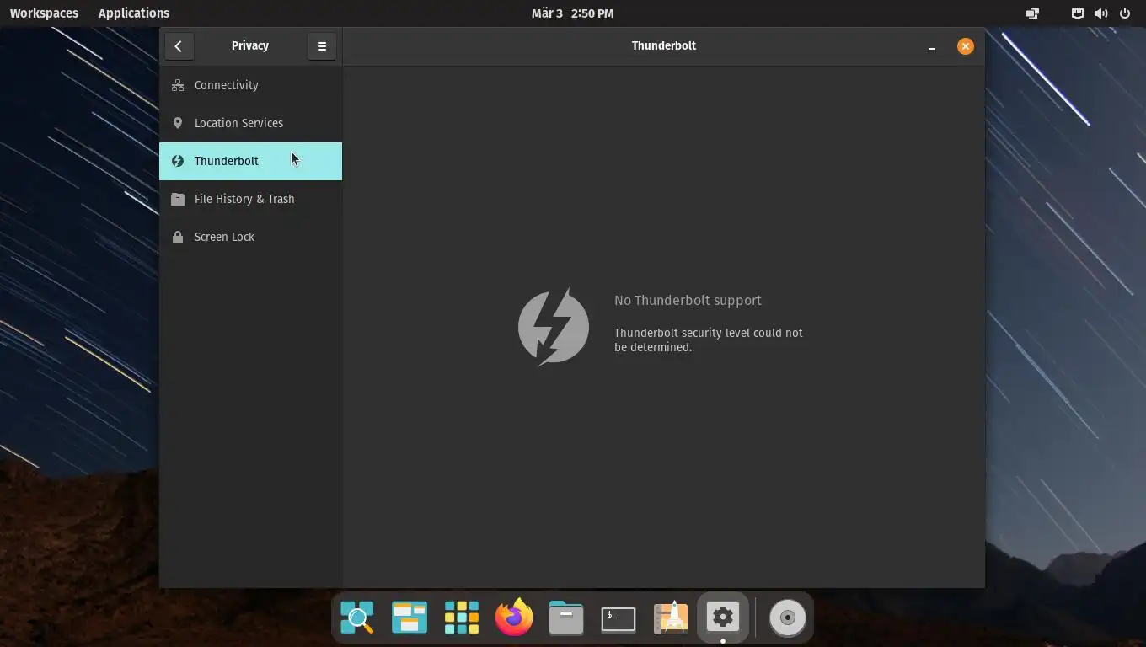Open the power menu icon
This screenshot has width=1146, height=647.
[1125, 13]
